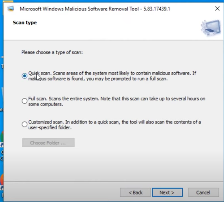Cancel the removal tool wizard
Image resolution: width=224 pixels, height=202 pixels.
(203, 193)
